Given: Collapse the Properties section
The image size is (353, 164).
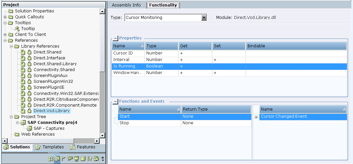Looking at the screenshot, I should tap(116, 38).
